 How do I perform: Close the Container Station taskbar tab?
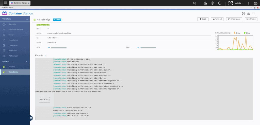29,3
